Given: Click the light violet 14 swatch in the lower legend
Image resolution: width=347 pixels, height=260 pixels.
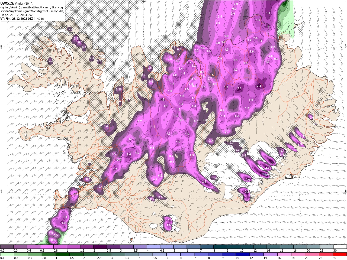Looking at the screenshot, I should (x=270, y=254).
